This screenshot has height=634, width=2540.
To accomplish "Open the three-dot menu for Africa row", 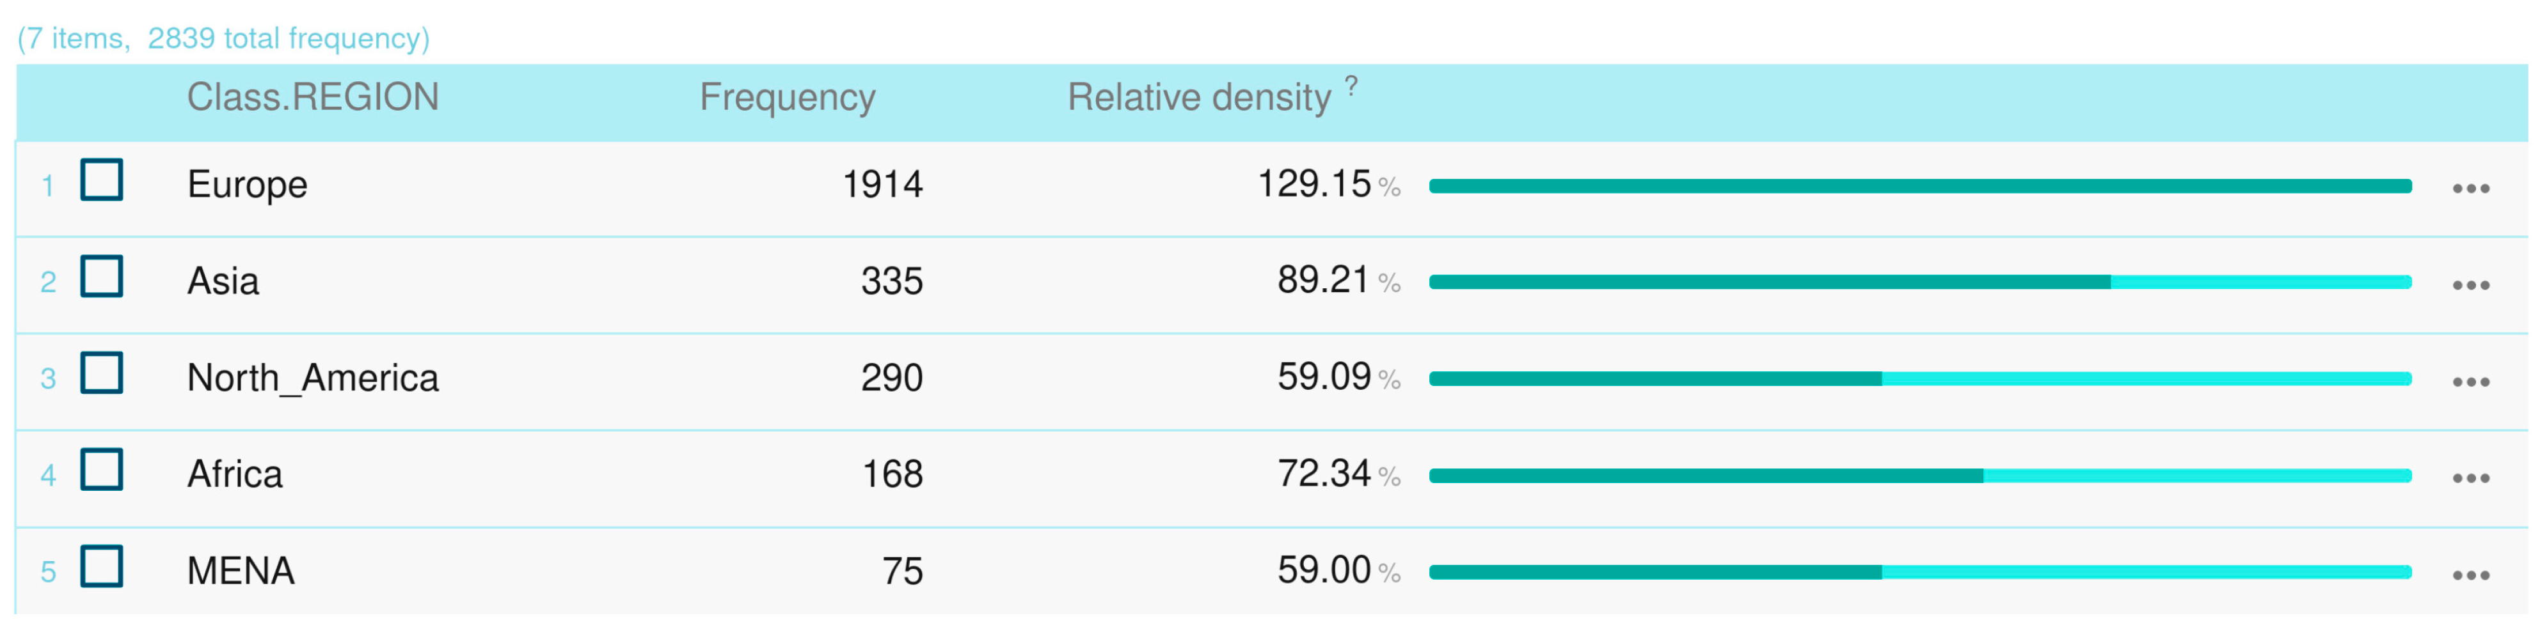I will click(2470, 479).
